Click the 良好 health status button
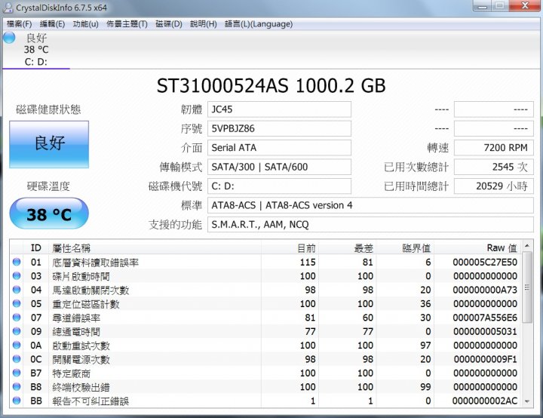Image resolution: width=543 pixels, height=418 pixels. coord(49,144)
